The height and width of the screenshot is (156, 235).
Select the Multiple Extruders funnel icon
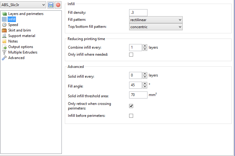pyautogui.click(x=4, y=52)
